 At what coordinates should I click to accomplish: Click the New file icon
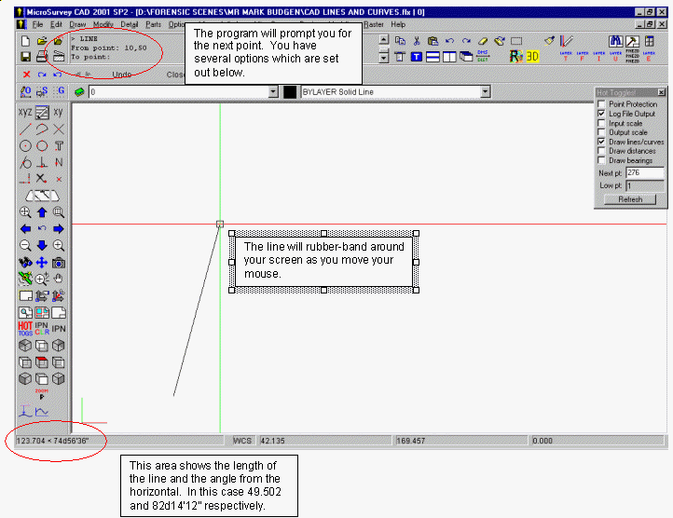[25, 42]
